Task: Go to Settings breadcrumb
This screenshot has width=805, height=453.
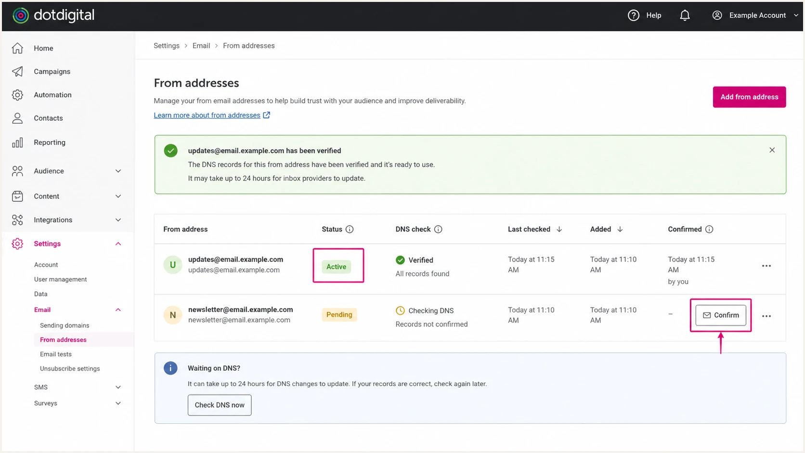Action: (x=167, y=46)
